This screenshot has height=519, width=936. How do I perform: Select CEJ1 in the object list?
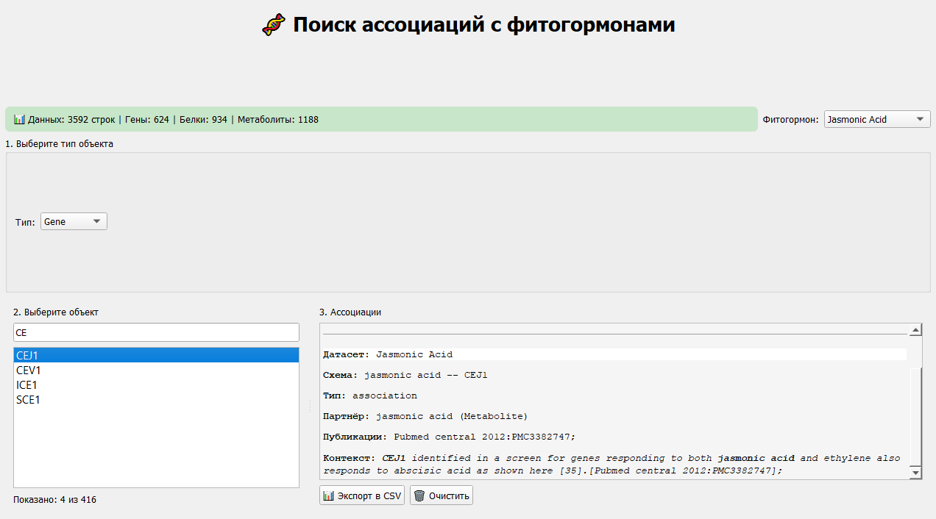coord(156,356)
